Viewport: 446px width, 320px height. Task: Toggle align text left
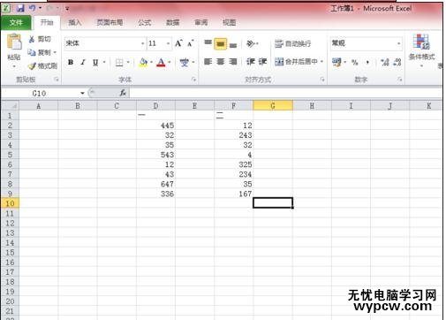208,61
